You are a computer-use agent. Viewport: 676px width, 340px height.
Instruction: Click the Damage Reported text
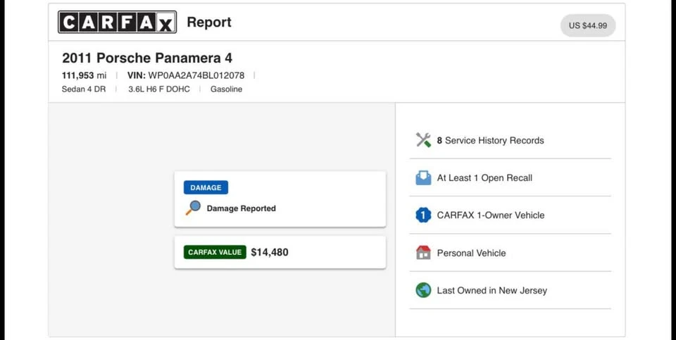pyautogui.click(x=241, y=208)
